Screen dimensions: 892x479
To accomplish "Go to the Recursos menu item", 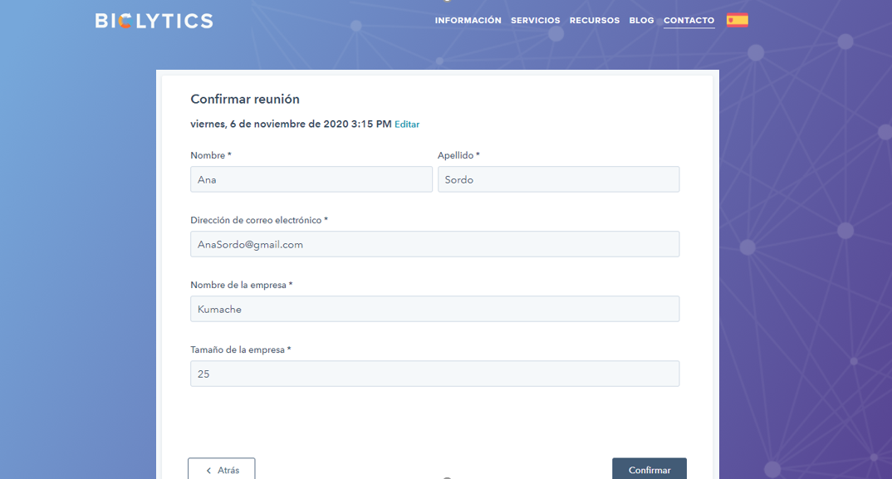I will 595,21.
